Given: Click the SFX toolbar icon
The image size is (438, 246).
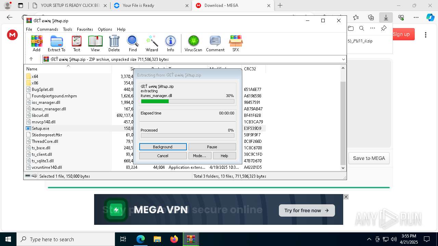Looking at the screenshot, I should click(236, 43).
